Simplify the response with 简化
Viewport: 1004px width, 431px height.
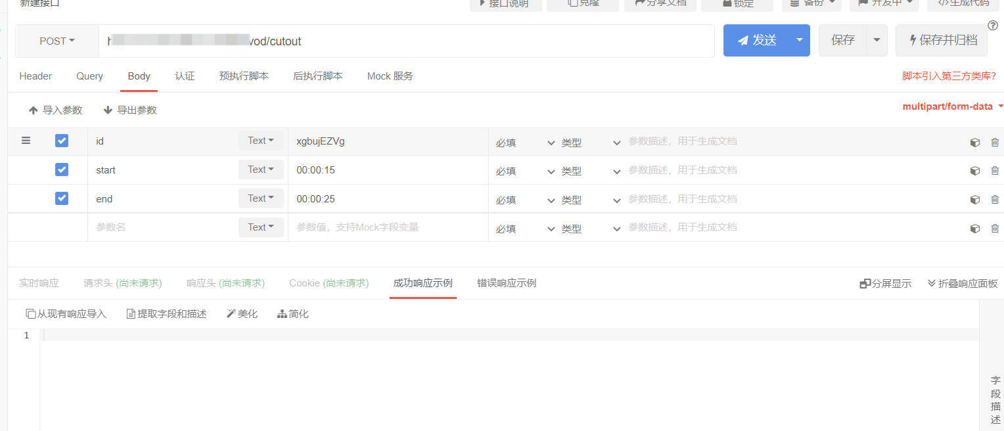tap(293, 314)
